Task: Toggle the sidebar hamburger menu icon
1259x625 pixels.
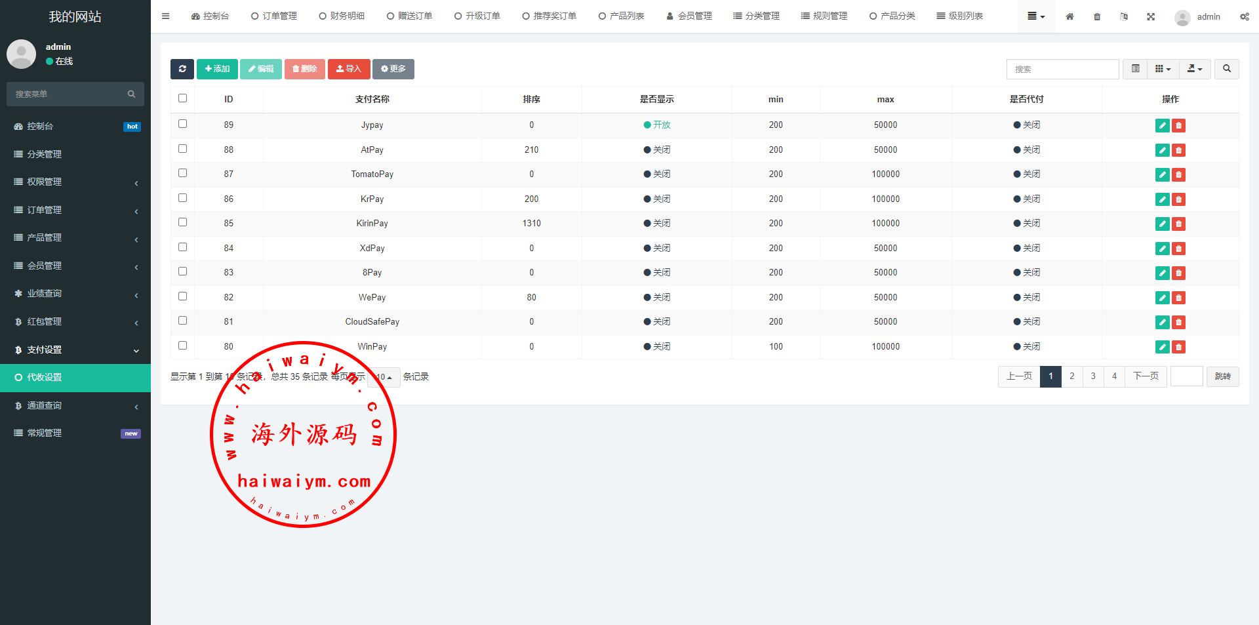Action: [165, 16]
